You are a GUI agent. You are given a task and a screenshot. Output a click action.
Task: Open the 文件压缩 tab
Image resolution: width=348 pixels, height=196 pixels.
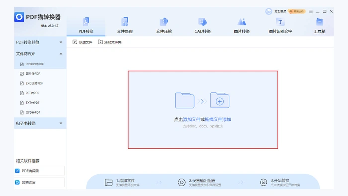[164, 25]
